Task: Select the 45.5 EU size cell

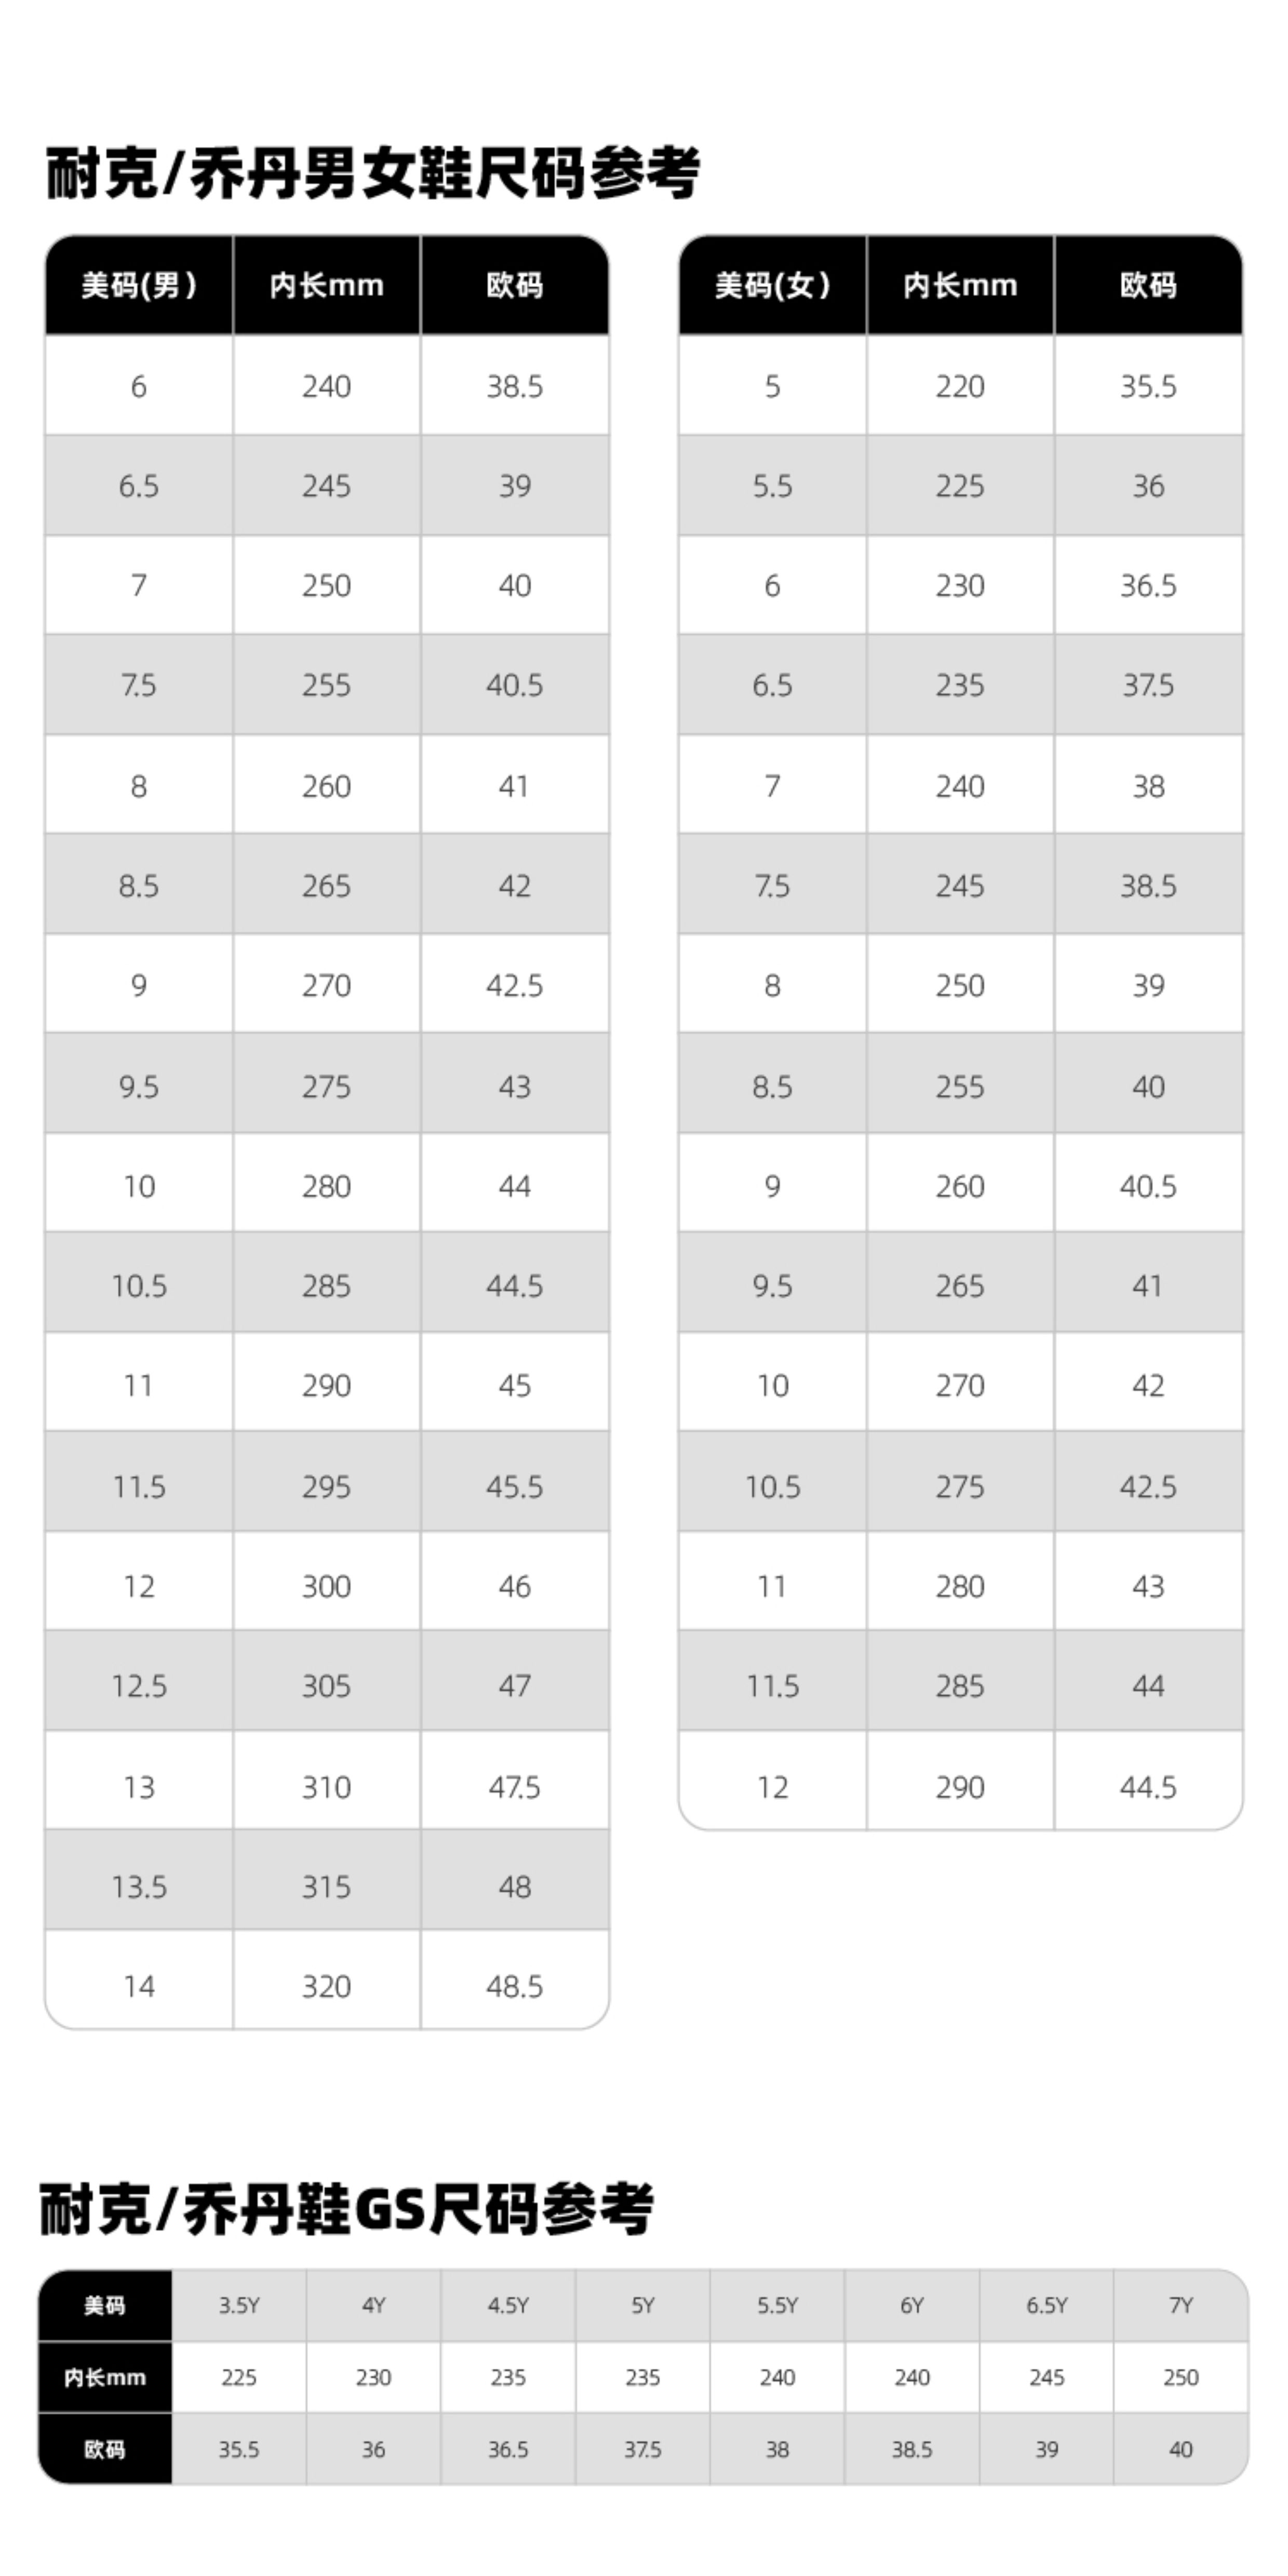Action: [x=514, y=1486]
